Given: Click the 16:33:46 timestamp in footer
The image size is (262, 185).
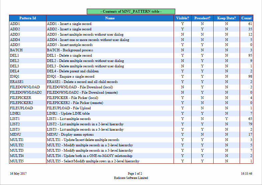Looking at the screenshot, I should click(246, 174).
